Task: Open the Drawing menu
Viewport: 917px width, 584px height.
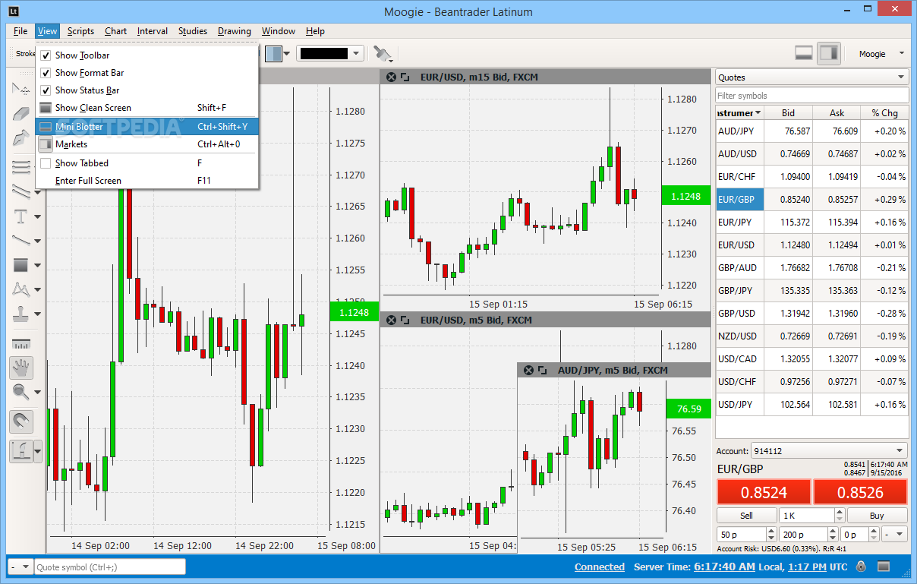Action: click(x=235, y=31)
